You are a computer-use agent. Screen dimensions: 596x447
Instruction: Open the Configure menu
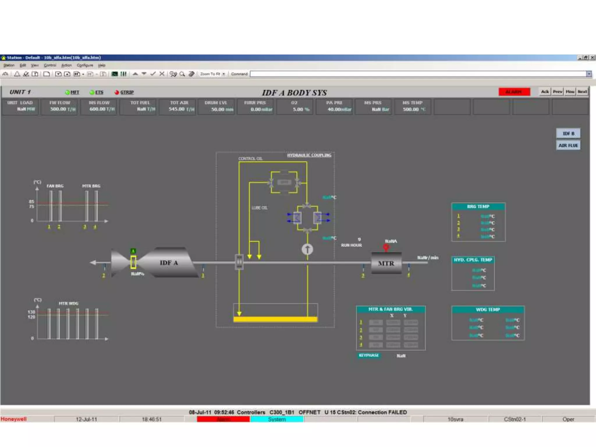[x=85, y=65]
